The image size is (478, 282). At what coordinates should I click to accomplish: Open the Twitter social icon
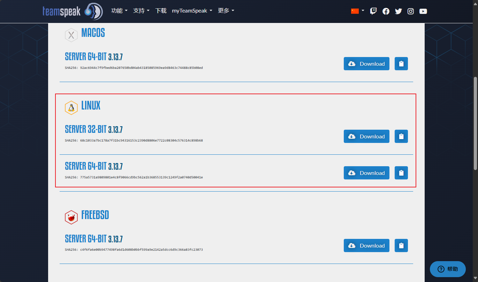[x=399, y=11]
